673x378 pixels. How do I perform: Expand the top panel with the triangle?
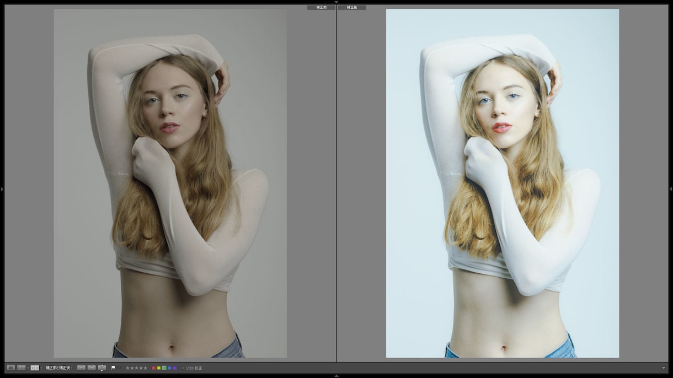click(336, 2)
